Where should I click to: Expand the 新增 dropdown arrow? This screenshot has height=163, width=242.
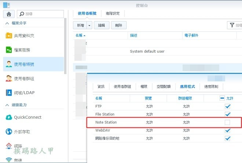coord(89,25)
